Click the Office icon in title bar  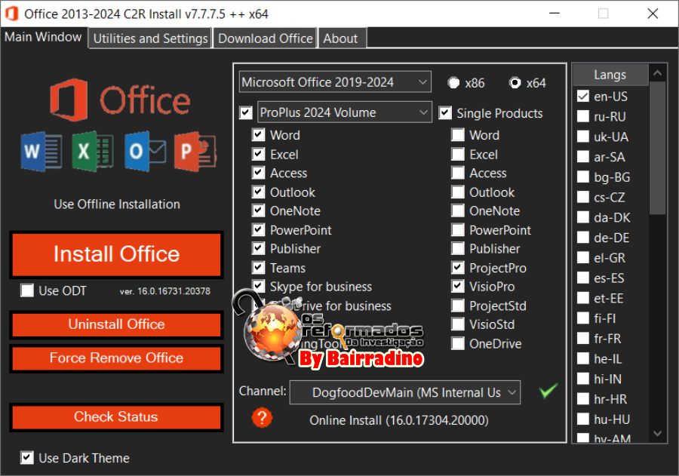point(11,14)
